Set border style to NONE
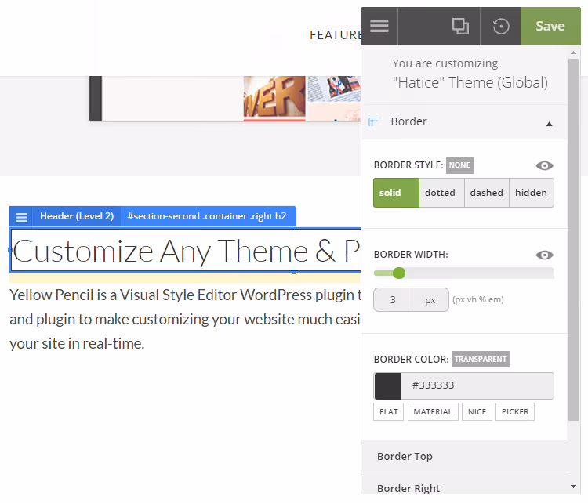The height and width of the screenshot is (503, 588). click(459, 165)
